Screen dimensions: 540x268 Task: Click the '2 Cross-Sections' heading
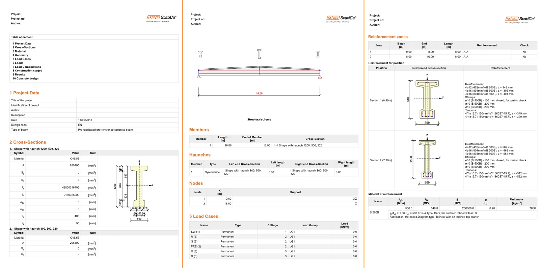(x=28, y=142)
